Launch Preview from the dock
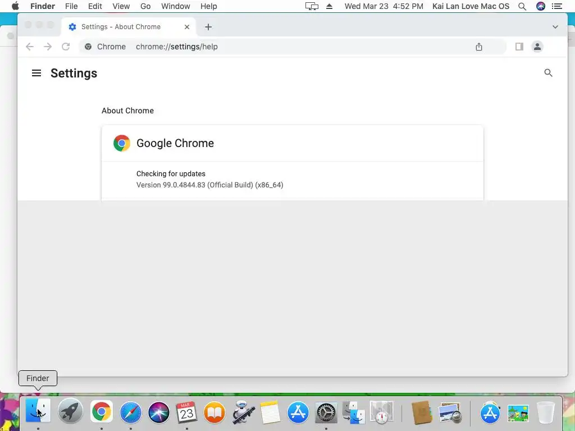Screen dimensions: 575x431 [450, 412]
